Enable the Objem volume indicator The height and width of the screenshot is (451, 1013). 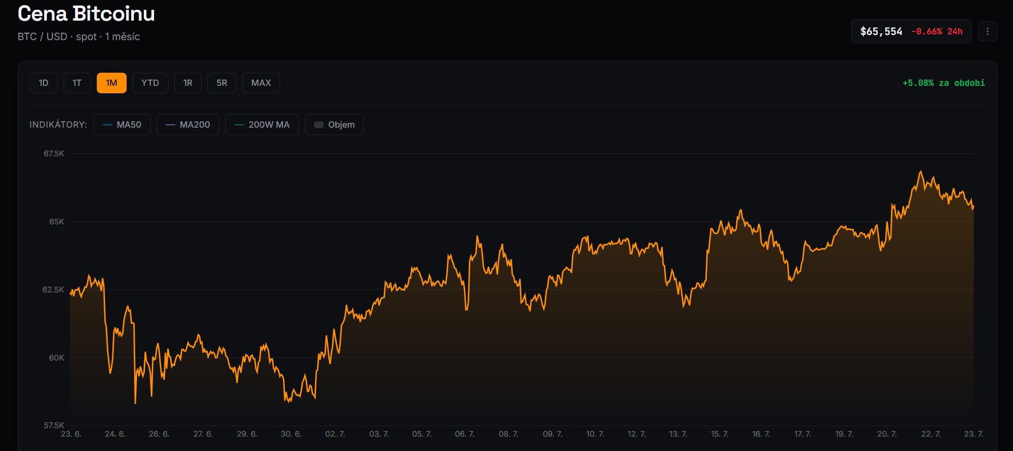coord(334,125)
